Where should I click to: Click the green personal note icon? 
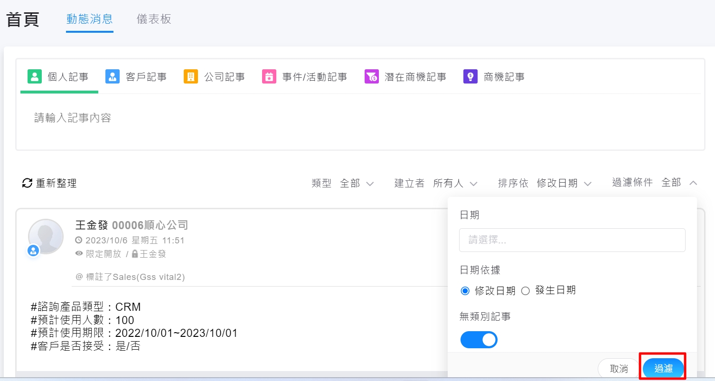click(x=35, y=77)
